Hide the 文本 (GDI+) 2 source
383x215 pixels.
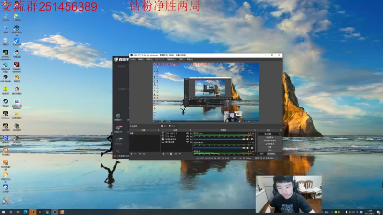(x=187, y=133)
